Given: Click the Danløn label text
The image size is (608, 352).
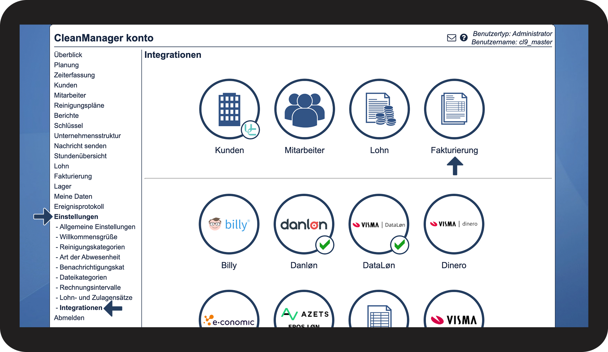Looking at the screenshot, I should coord(304,265).
